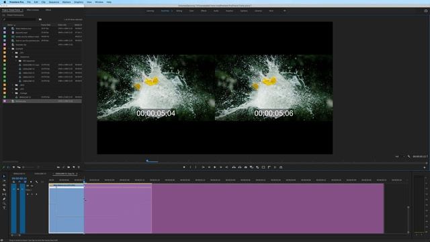Click Export Frame camera icon

tap(246, 167)
